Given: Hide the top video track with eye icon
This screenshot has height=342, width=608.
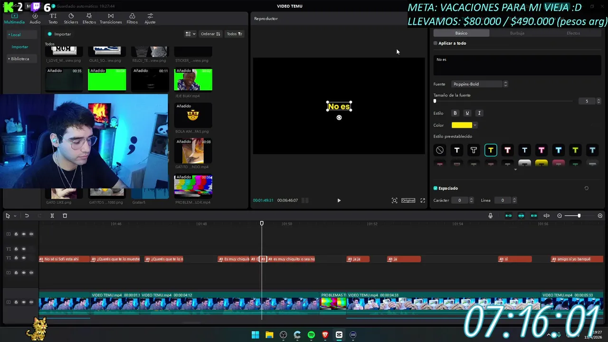Looking at the screenshot, I should coord(24,234).
